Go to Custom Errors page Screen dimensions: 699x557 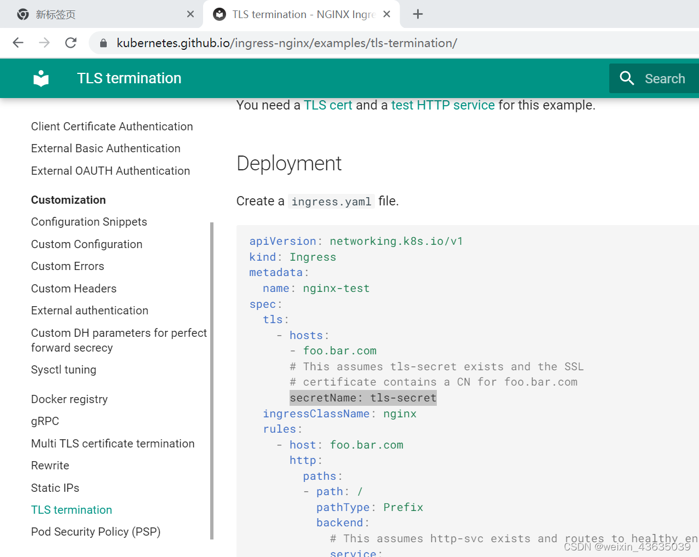[67, 266]
